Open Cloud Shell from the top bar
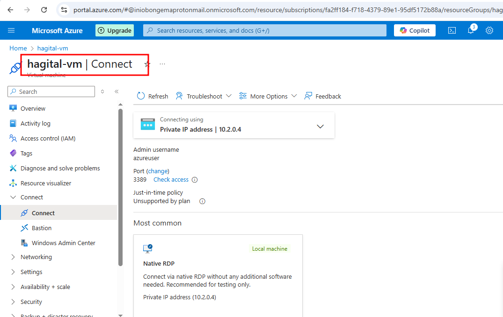 coord(452,30)
